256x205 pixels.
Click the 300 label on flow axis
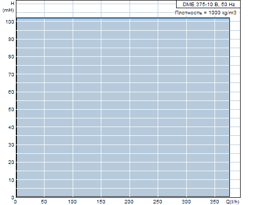click(186, 202)
